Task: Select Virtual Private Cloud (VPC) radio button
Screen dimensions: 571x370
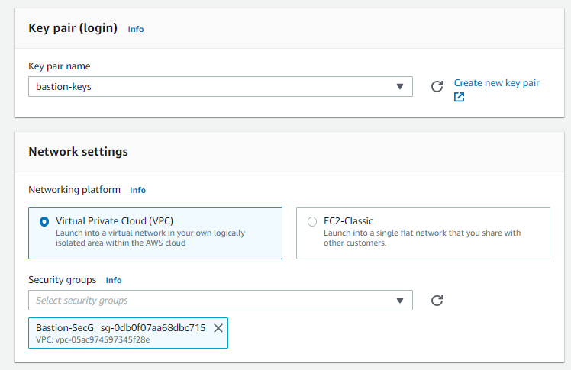Action: click(44, 221)
